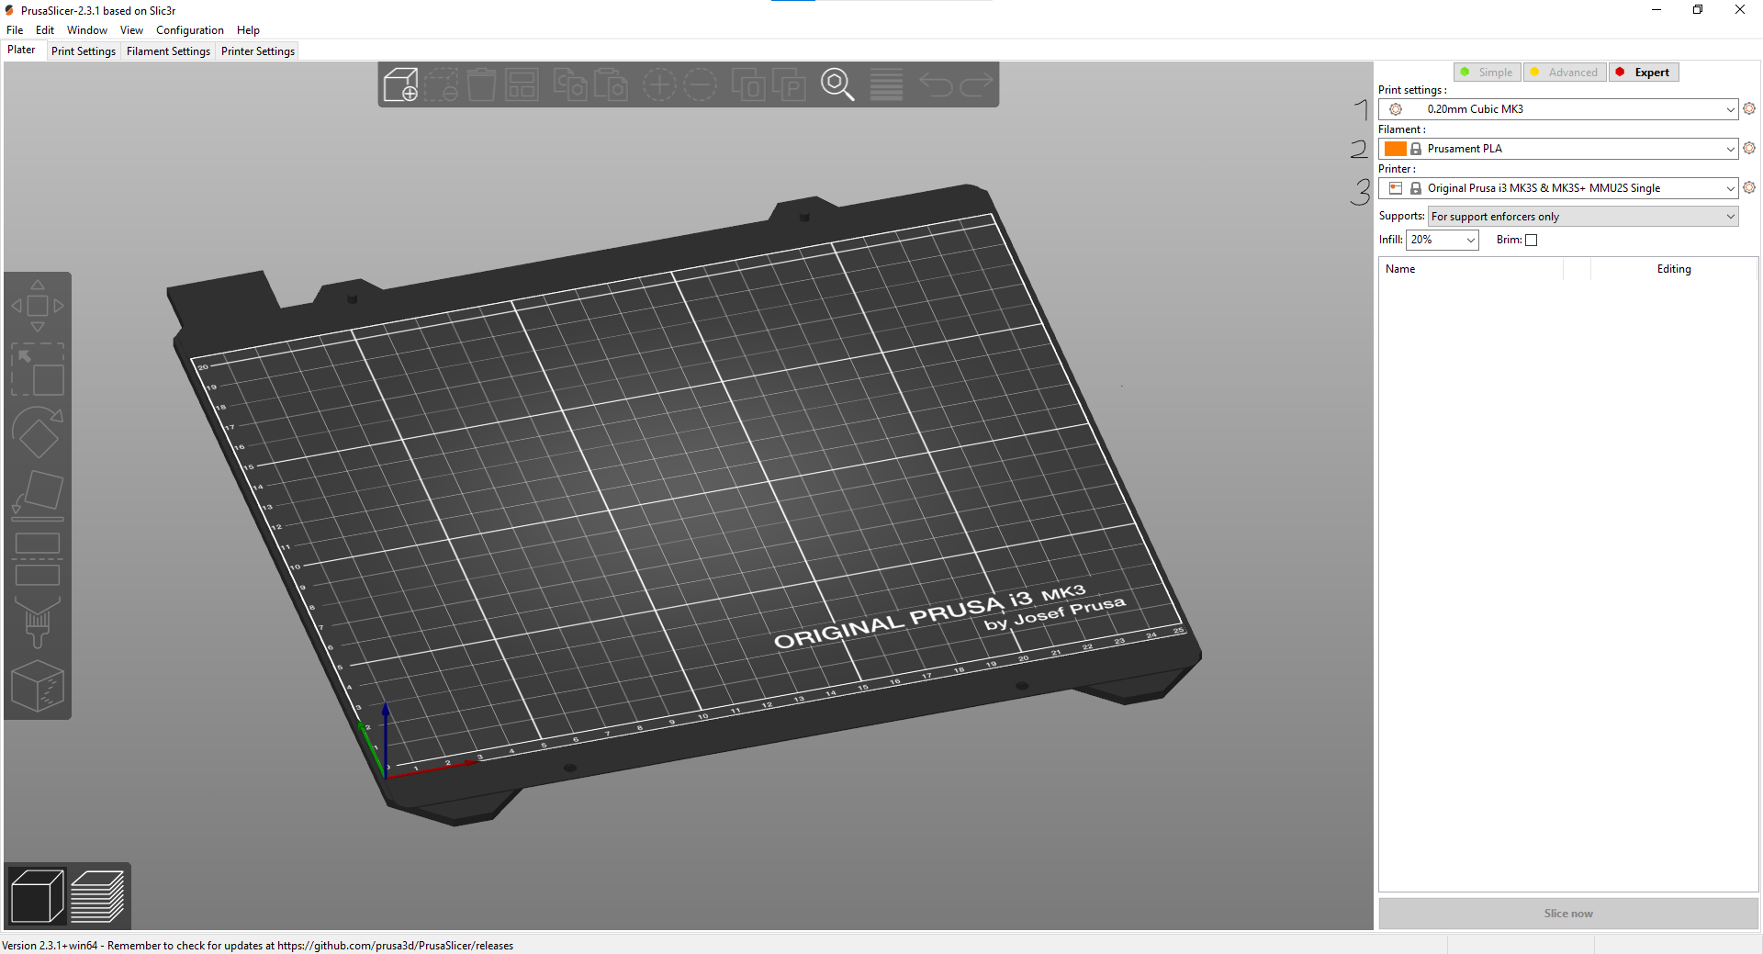Edit the printer preset via cog icon

tap(1749, 187)
